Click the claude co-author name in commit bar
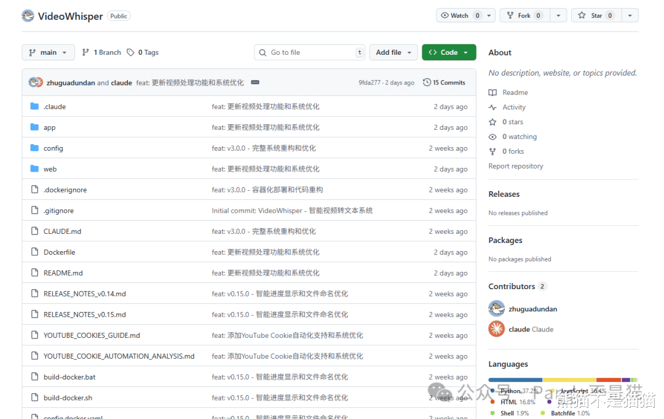 tap(122, 82)
